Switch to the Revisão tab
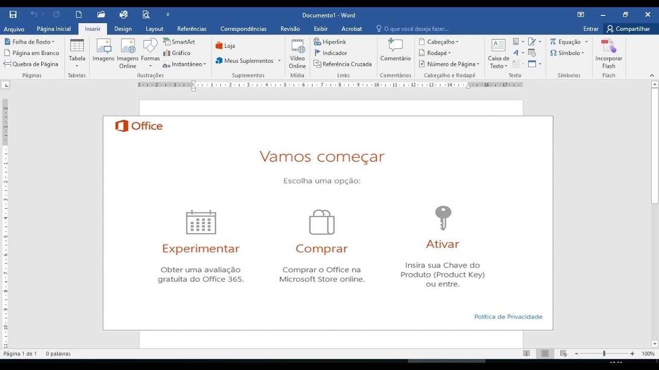The height and width of the screenshot is (370, 659). [290, 29]
